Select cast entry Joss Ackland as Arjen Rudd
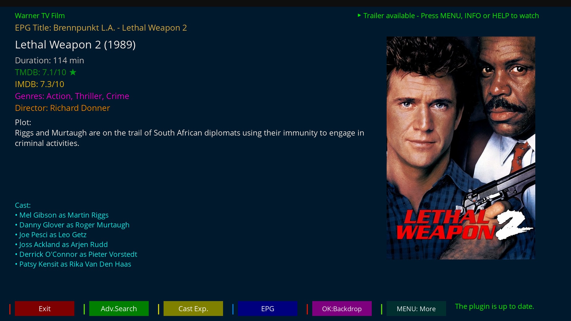571x321 pixels. pos(61,244)
